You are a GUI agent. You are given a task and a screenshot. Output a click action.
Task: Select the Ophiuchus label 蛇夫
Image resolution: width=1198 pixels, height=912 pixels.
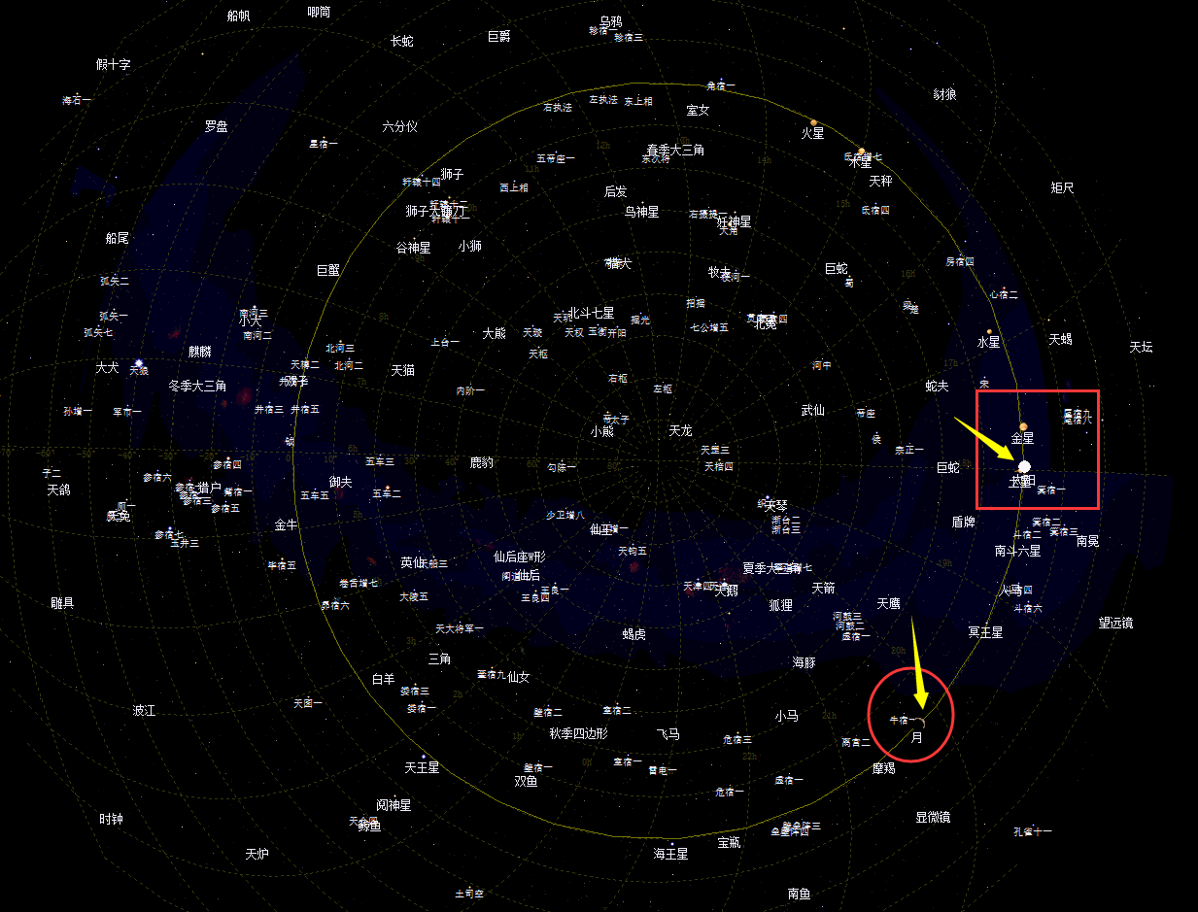937,386
